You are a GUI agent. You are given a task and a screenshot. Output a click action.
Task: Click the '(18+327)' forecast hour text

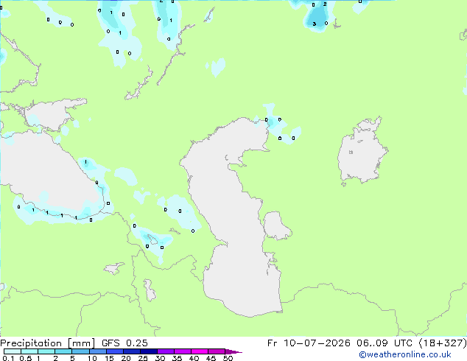tap(443, 343)
